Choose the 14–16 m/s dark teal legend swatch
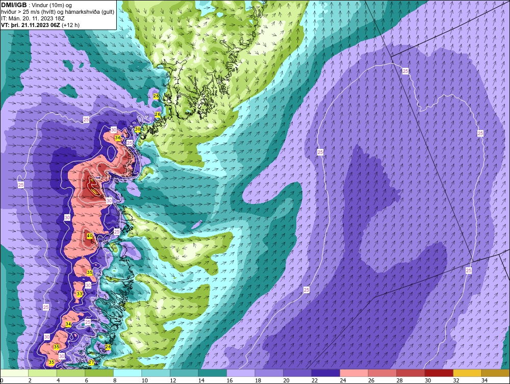This screenshot has height=384, width=510. point(212,373)
